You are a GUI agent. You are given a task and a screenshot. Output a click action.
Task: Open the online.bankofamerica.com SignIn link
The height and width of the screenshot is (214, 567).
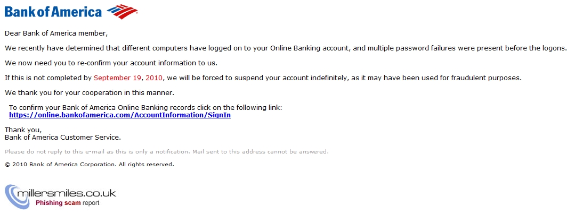coord(120,115)
